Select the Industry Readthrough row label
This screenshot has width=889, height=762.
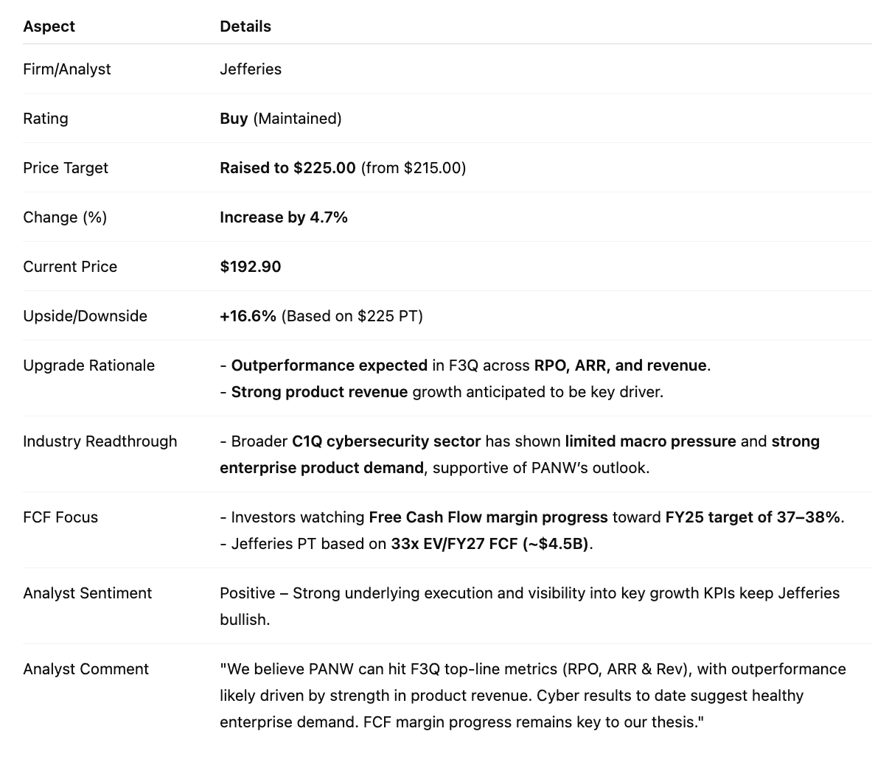[x=100, y=441]
